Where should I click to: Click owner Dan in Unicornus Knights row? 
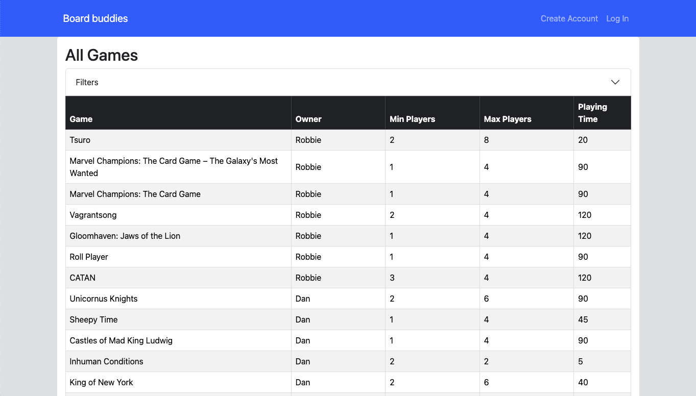pyautogui.click(x=303, y=299)
